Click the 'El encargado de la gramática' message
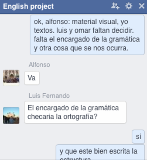This screenshot has height=163, width=147. pyautogui.click(x=75, y=112)
